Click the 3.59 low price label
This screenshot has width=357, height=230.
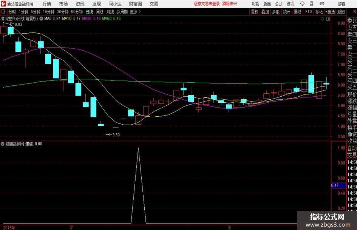pyautogui.click(x=116, y=135)
